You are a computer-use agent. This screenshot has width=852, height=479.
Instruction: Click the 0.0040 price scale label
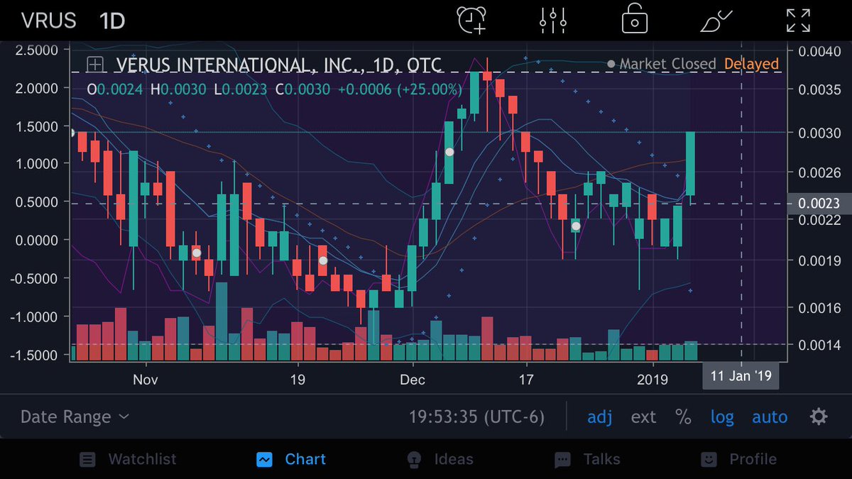pyautogui.click(x=819, y=50)
